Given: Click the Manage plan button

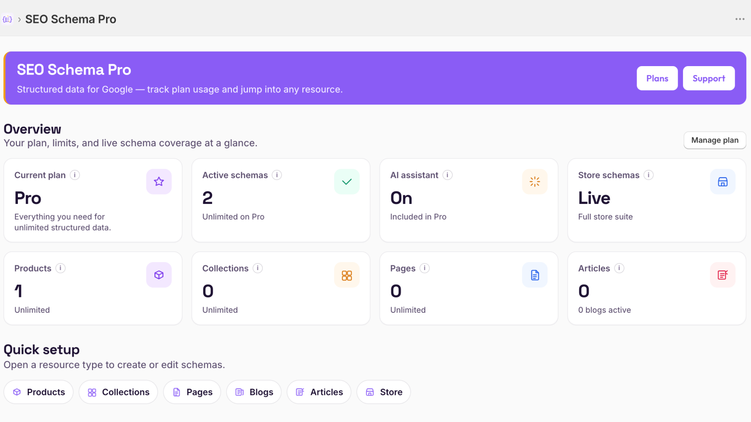Looking at the screenshot, I should coord(715,140).
